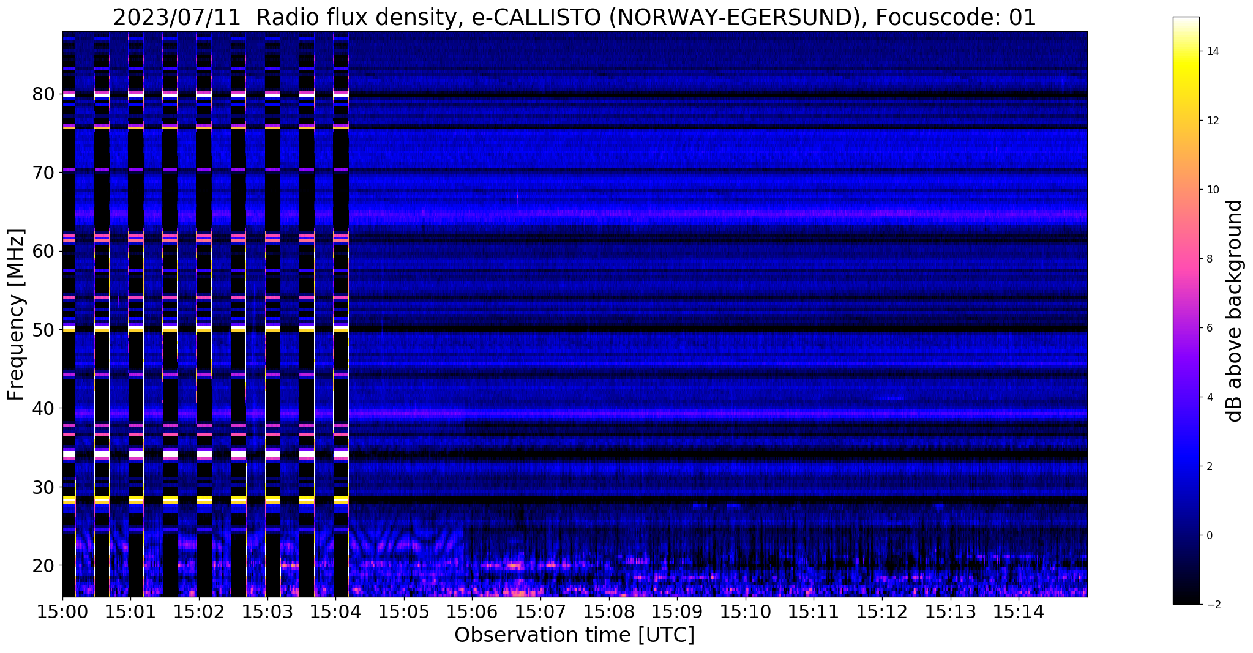The height and width of the screenshot is (653, 1253).
Task: Click the 15:04 time tick label
Action: click(x=335, y=611)
